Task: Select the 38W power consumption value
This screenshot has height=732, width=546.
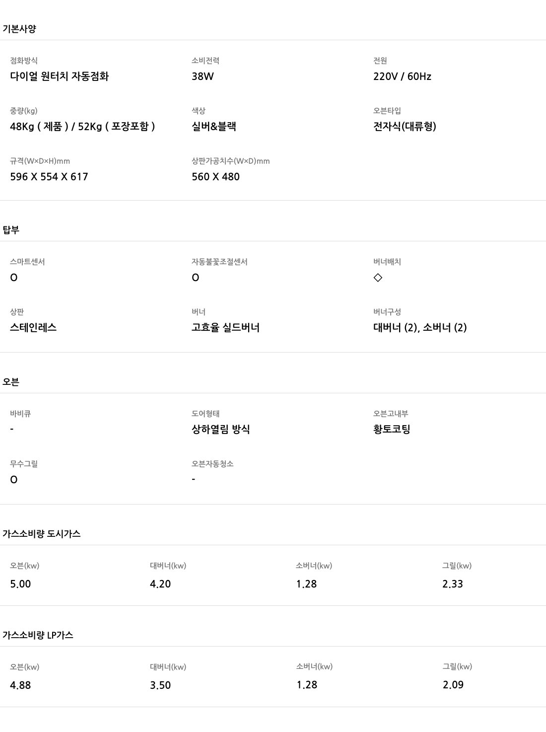Action: pyautogui.click(x=203, y=76)
